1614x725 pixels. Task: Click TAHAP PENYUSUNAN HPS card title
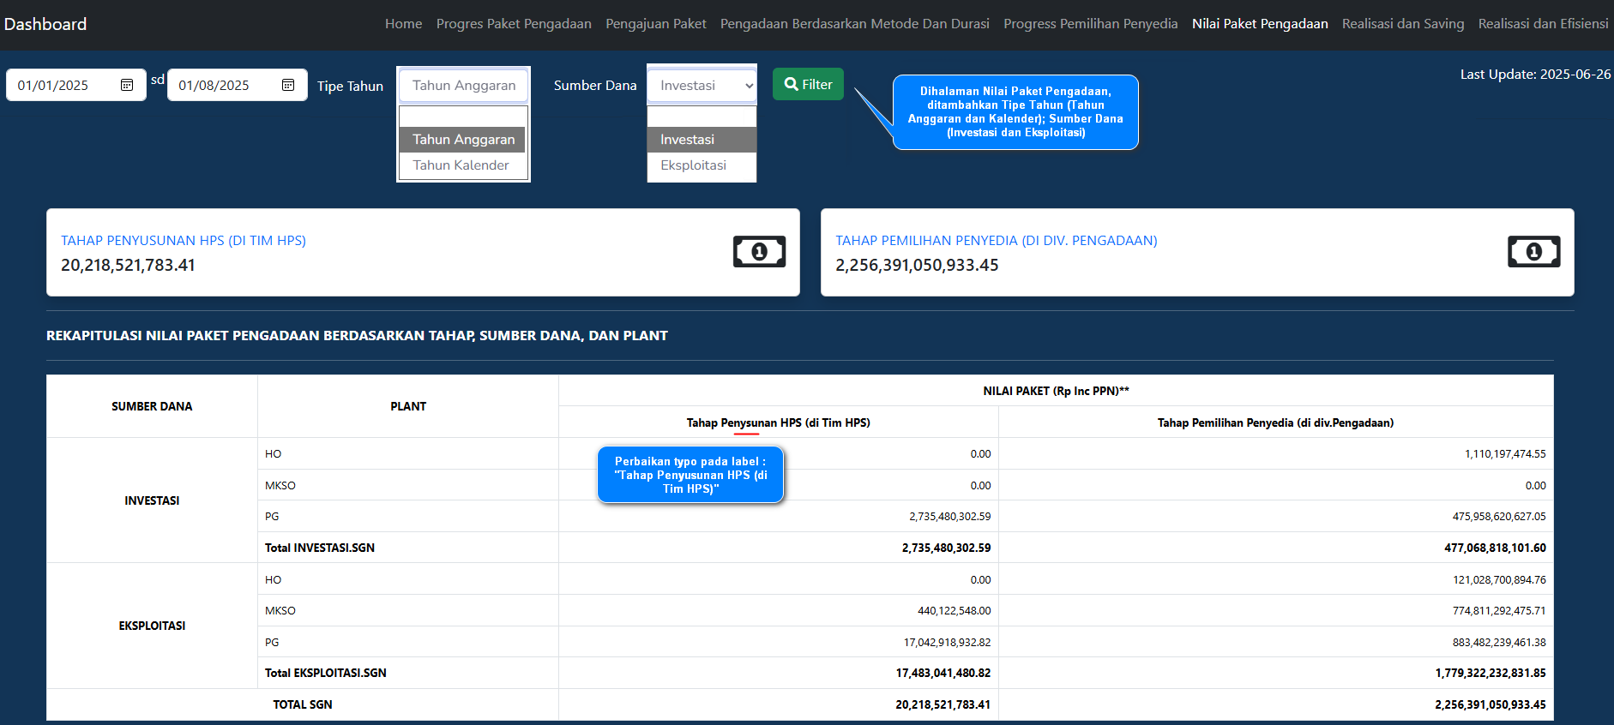(x=184, y=241)
